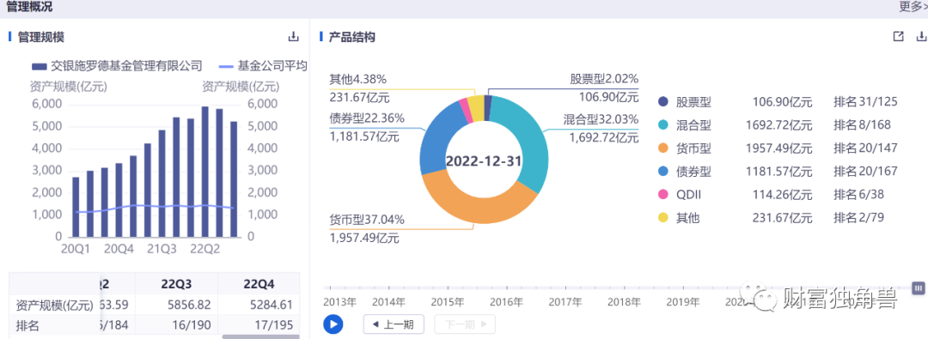Click the QDII pink legend dot
Viewport: 928px width, 339px height.
(662, 195)
